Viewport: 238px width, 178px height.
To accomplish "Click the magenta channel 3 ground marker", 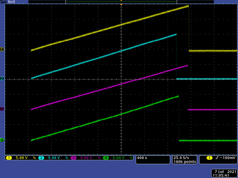I will [2, 109].
